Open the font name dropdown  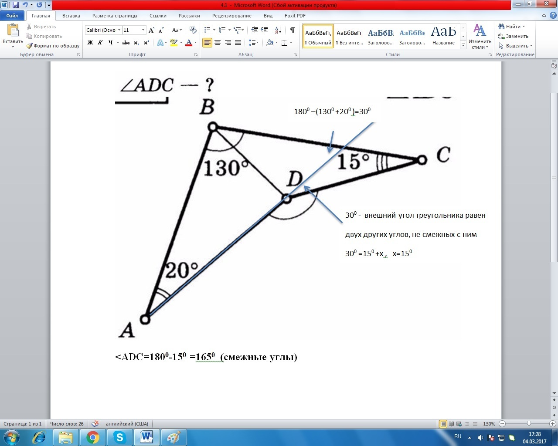119,30
